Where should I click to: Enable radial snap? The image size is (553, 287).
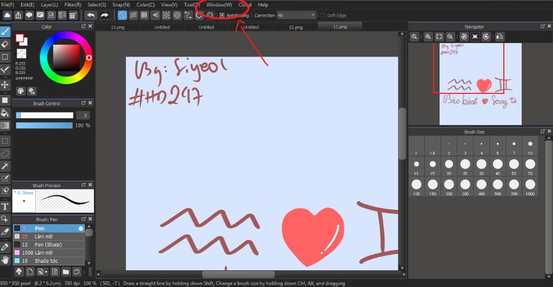[166, 15]
